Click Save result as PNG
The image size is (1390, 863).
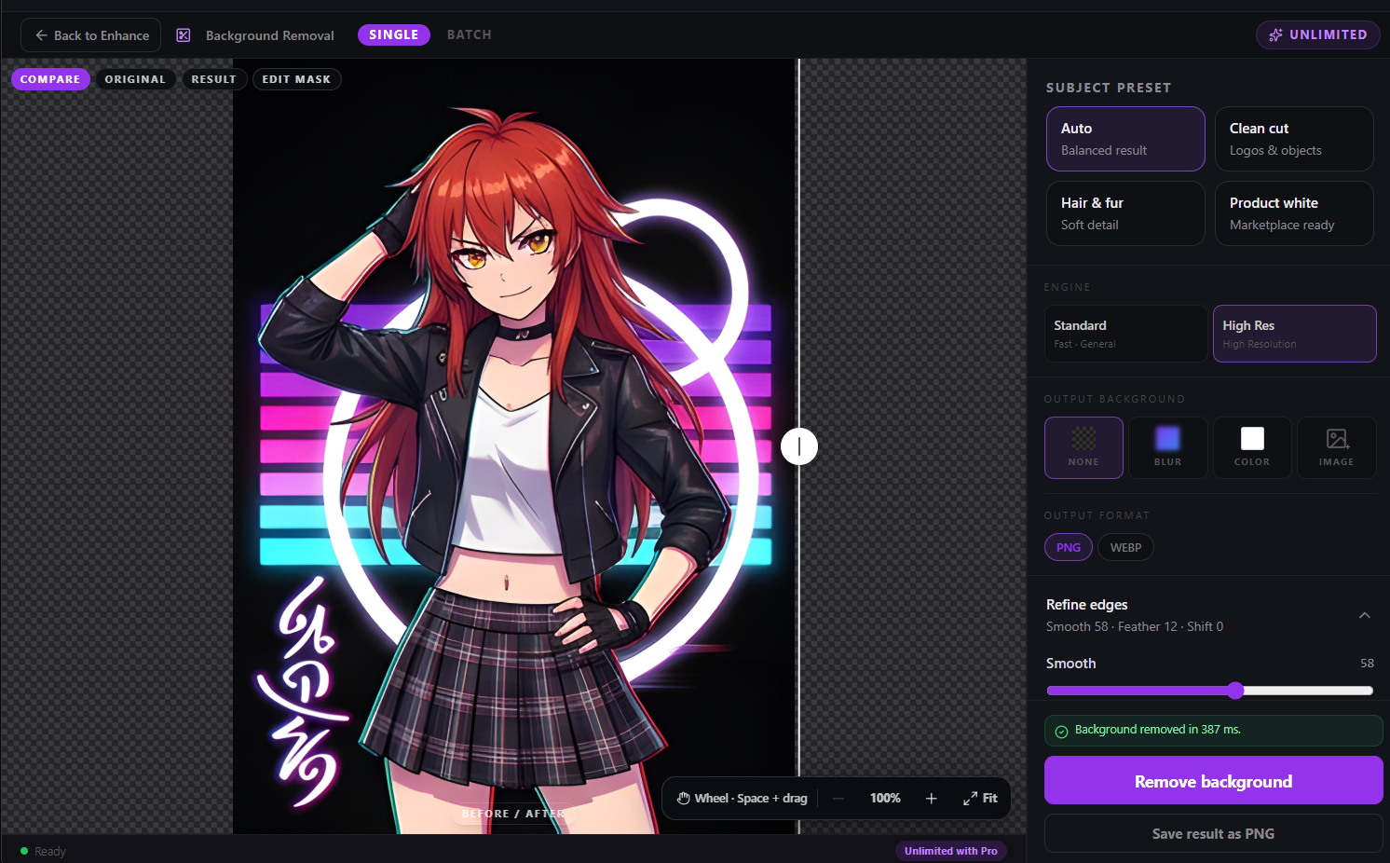(1213, 834)
